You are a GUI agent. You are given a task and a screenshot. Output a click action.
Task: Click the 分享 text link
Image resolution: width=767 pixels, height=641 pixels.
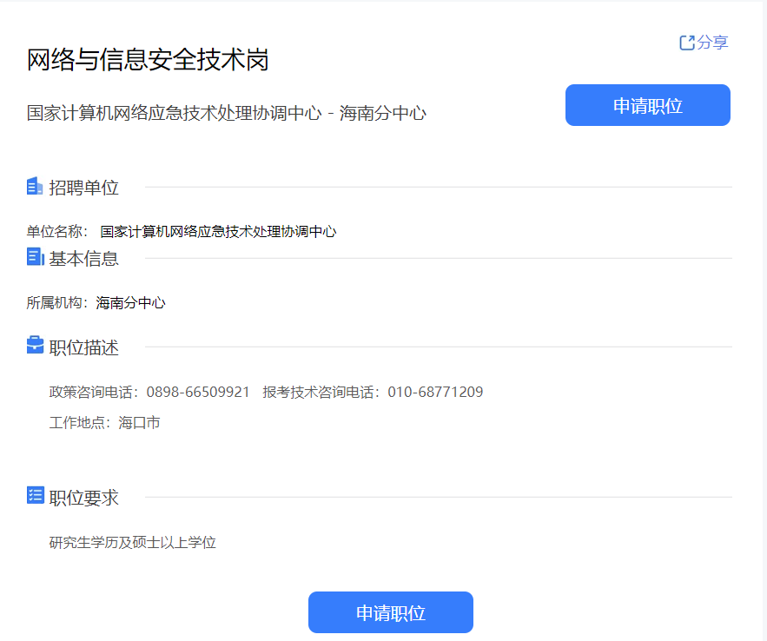point(712,43)
